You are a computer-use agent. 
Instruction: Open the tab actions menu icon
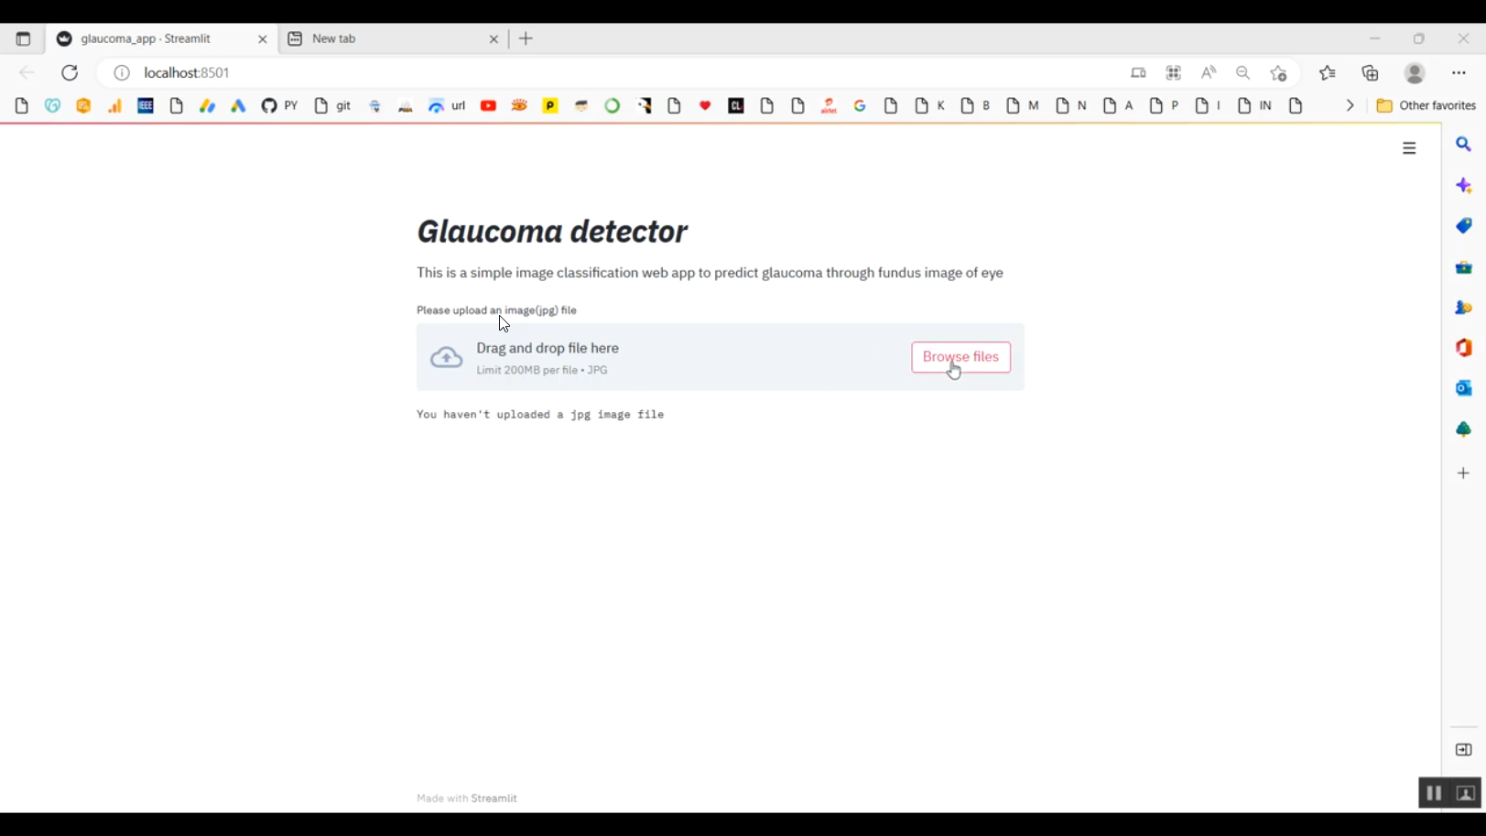[23, 39]
